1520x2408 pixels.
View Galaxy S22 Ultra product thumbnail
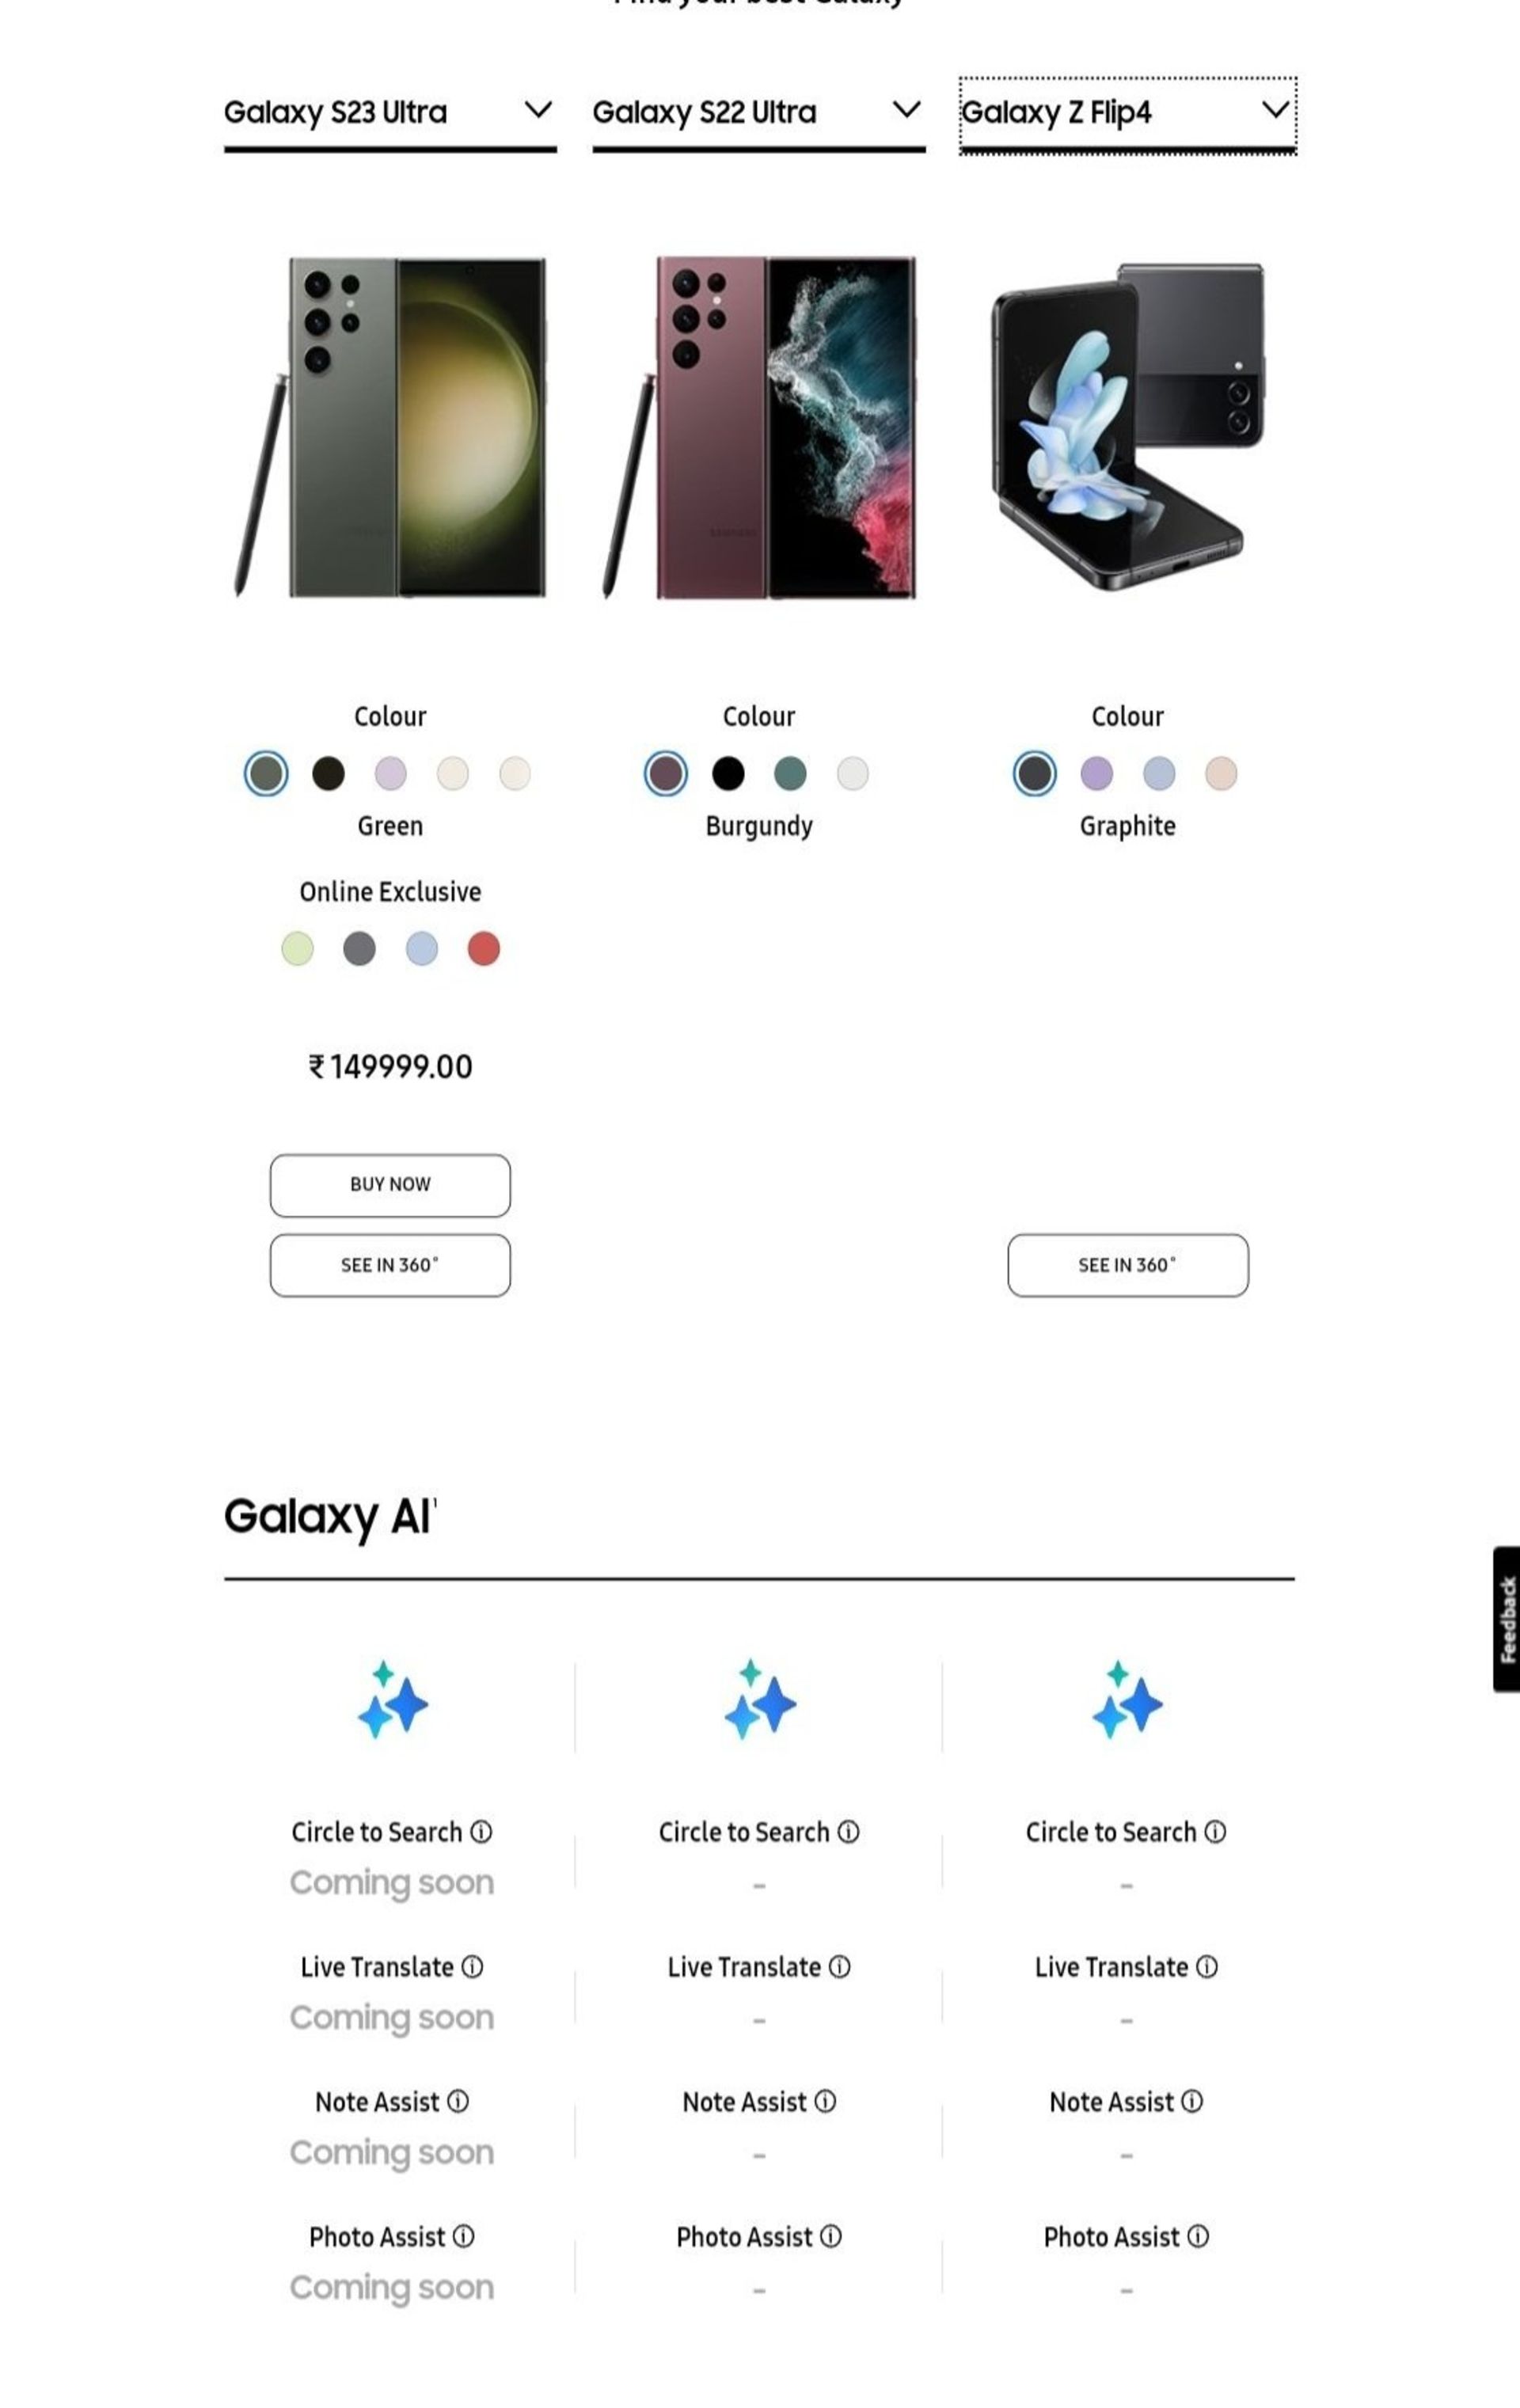pos(758,427)
